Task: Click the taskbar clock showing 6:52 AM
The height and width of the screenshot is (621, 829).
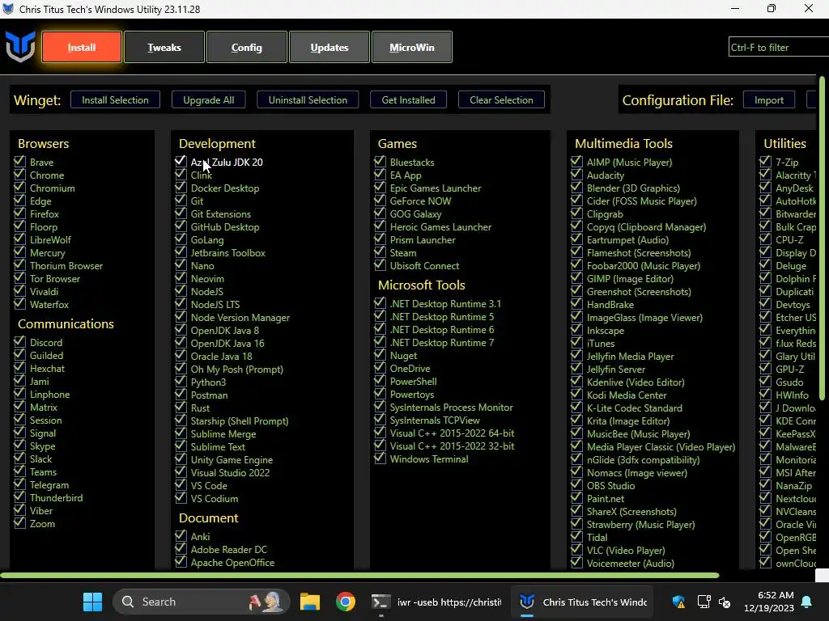Action: 769,602
